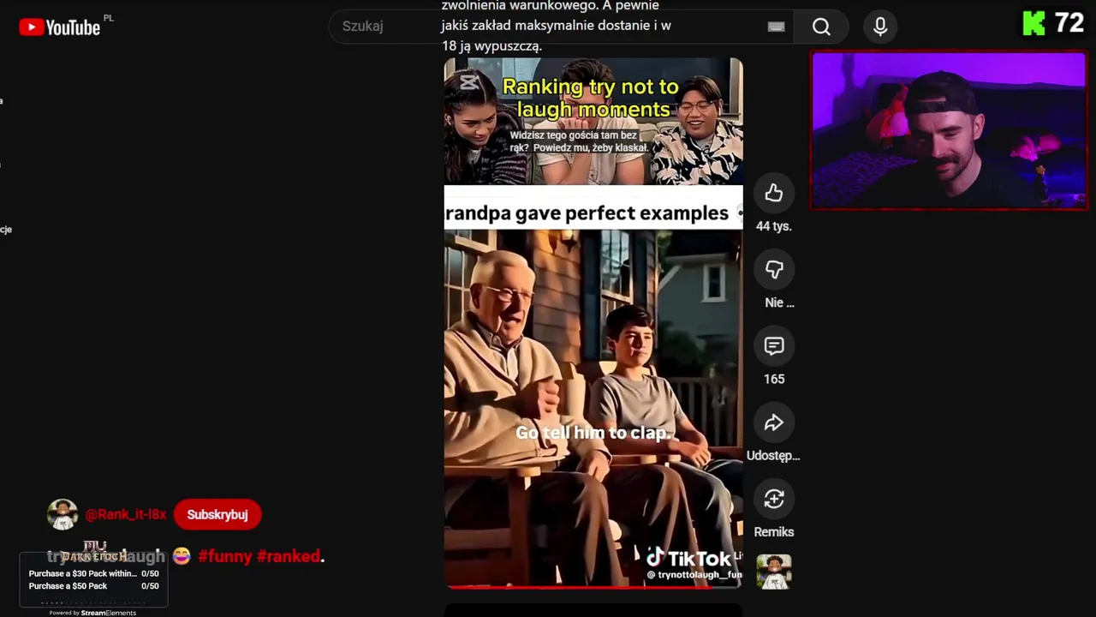This screenshot has width=1096, height=617.
Task: Click the magnifier search button
Action: coord(821,27)
